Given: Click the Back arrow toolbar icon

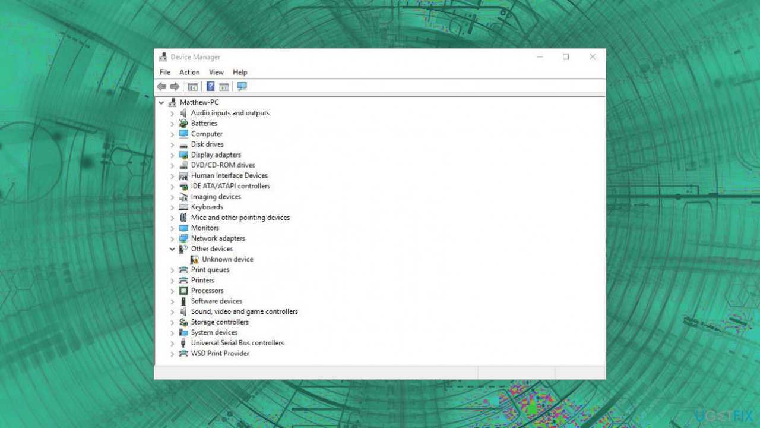Looking at the screenshot, I should pyautogui.click(x=161, y=87).
